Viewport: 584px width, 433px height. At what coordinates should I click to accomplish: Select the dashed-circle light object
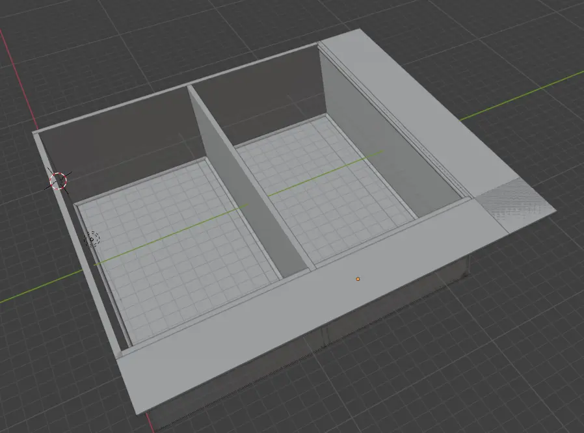92,239
